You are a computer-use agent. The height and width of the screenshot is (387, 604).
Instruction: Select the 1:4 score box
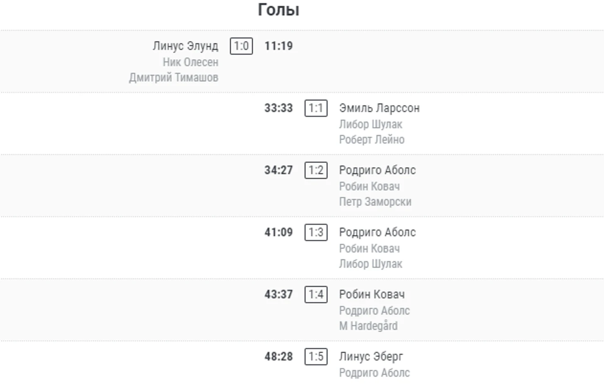316,294
